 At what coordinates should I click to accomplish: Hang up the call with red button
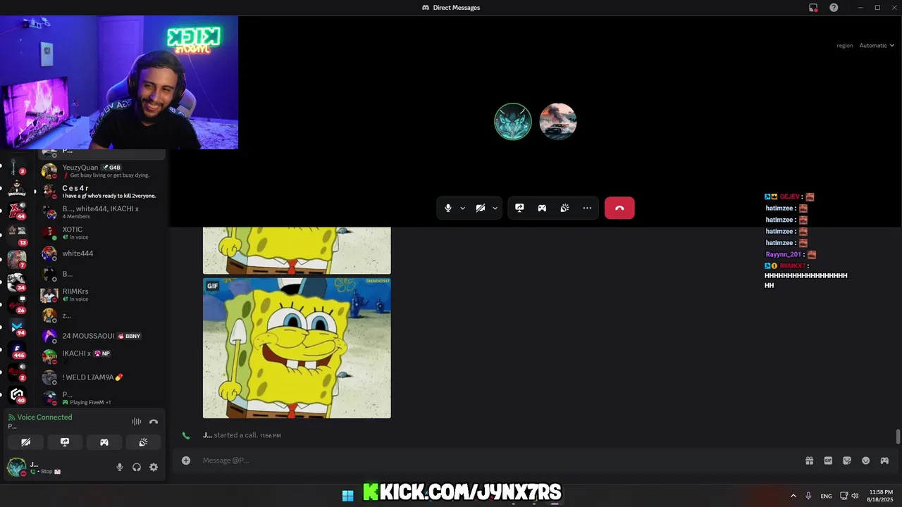coord(619,208)
